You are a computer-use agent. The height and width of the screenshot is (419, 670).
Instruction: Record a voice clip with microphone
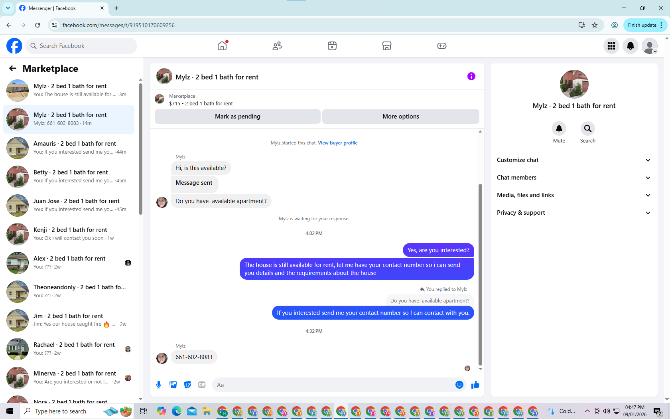coord(159,385)
